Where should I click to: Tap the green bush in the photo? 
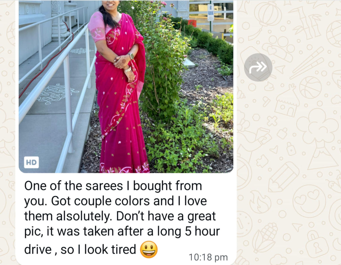coord(165,65)
